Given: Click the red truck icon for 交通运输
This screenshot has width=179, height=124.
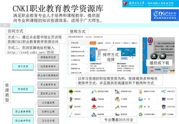Looking at the screenshot, I should point(94,99).
